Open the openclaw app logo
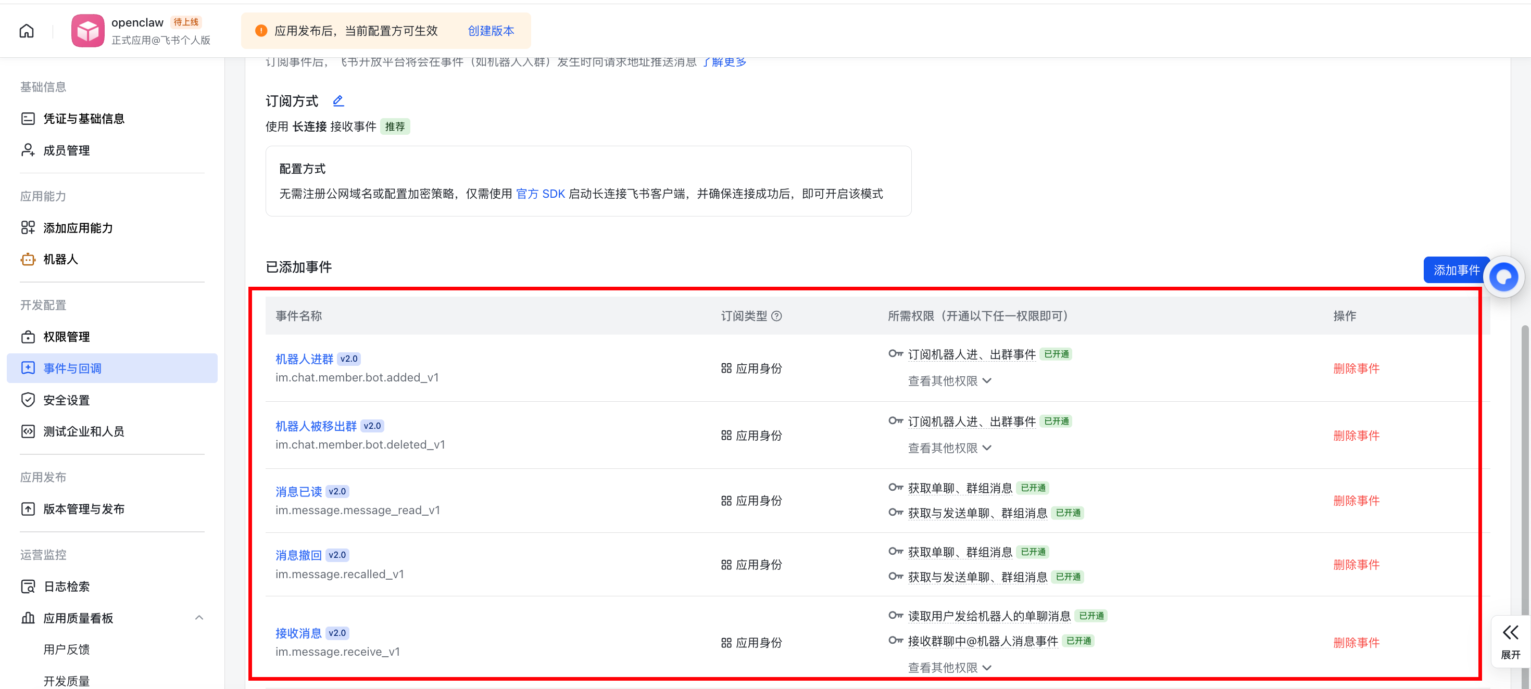 tap(88, 31)
